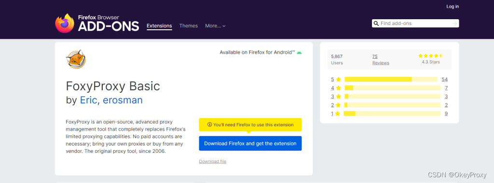Click the star icon beside rating 5

point(338,79)
